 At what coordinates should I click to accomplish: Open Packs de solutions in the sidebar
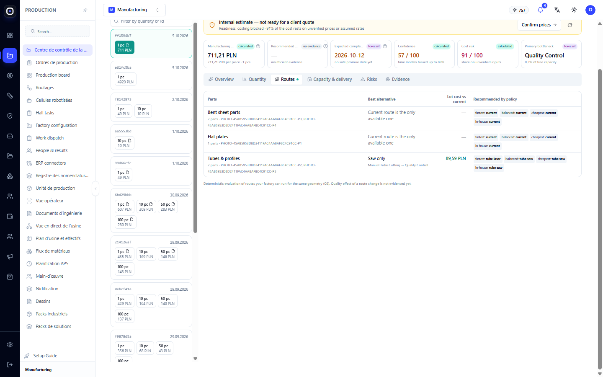(x=57, y=326)
